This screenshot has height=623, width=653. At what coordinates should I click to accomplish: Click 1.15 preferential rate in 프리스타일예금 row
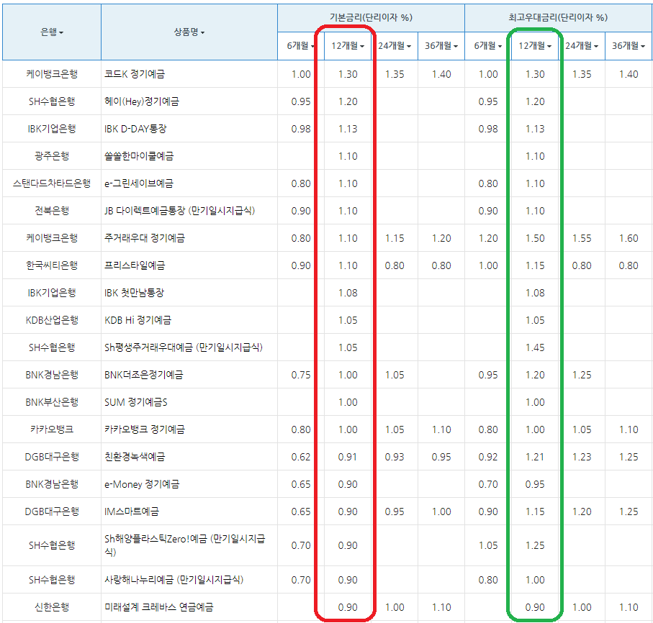[x=535, y=265]
